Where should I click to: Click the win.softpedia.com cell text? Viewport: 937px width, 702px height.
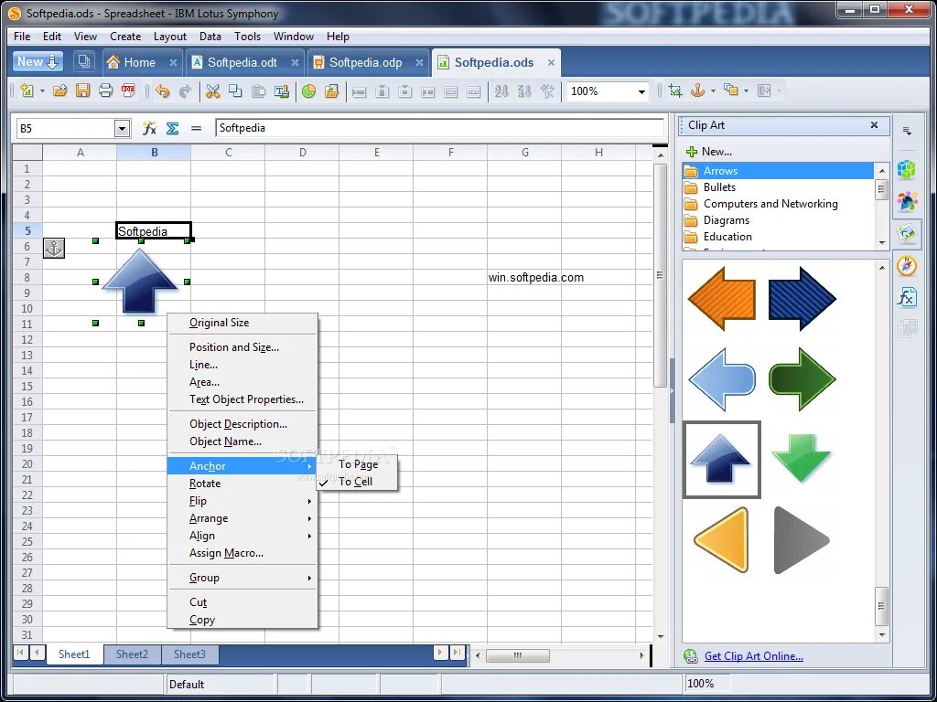click(x=536, y=278)
